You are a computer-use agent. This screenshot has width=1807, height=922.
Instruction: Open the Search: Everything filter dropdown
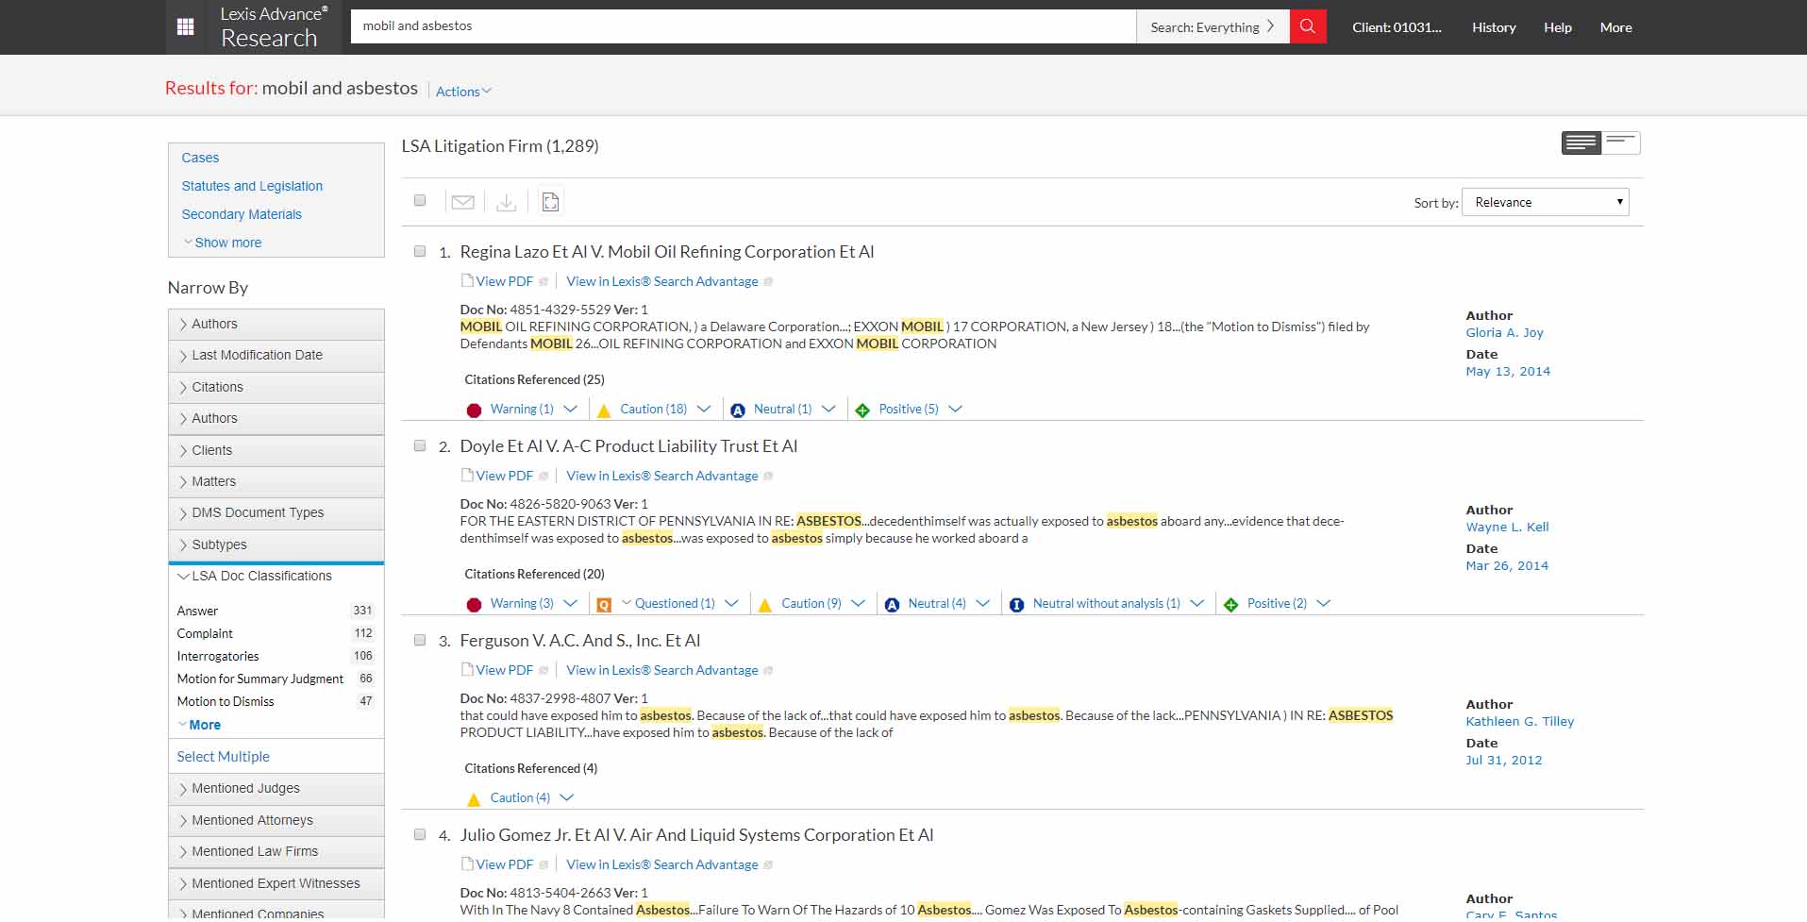point(1213,26)
